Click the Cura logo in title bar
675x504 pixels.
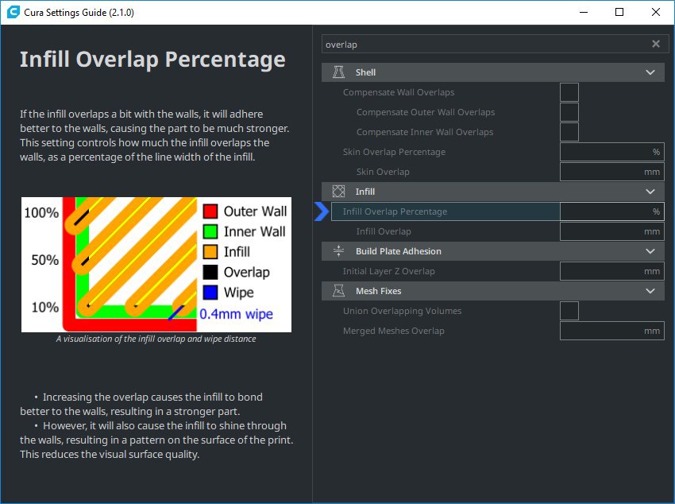coord(13,12)
